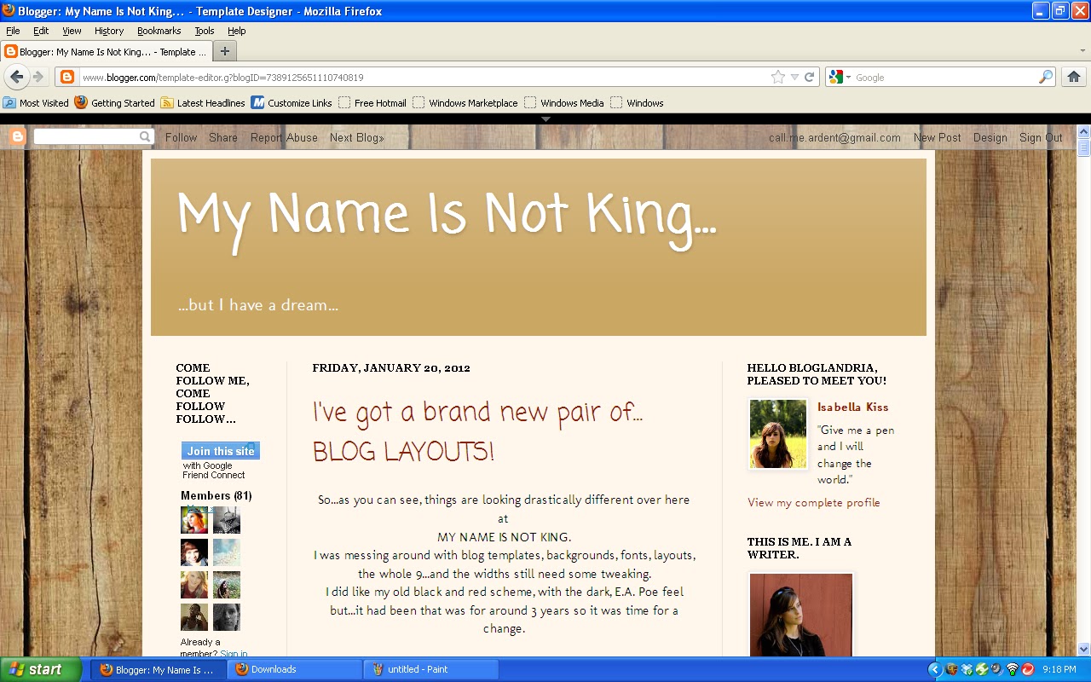
Task: Click the wireless network tray icon
Action: click(1013, 669)
